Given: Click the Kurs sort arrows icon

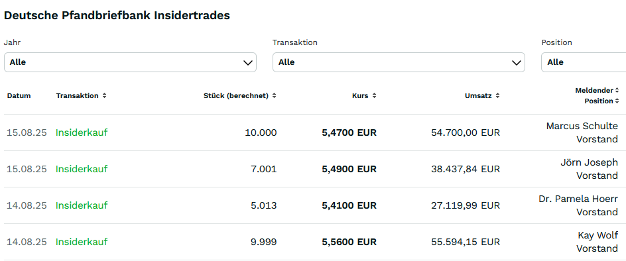Looking at the screenshot, I should [x=374, y=96].
